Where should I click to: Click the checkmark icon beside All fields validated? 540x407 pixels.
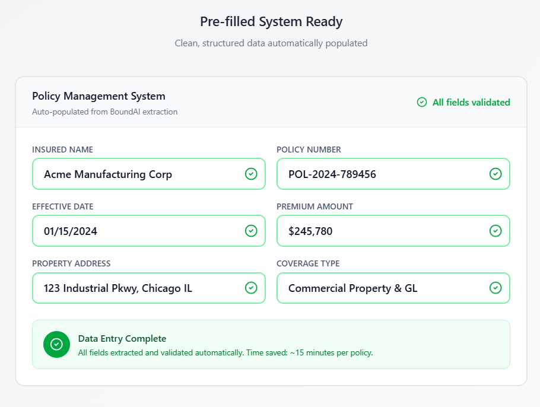pos(422,102)
